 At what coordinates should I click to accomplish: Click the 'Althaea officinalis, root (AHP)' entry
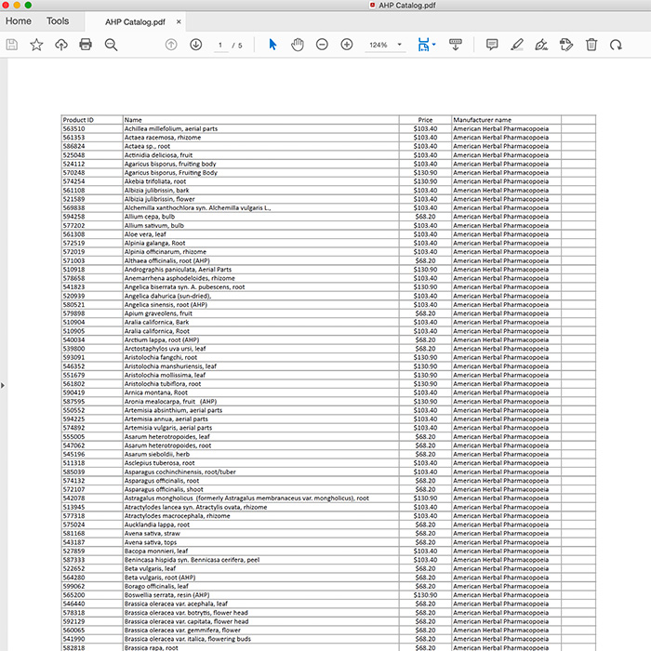166,260
